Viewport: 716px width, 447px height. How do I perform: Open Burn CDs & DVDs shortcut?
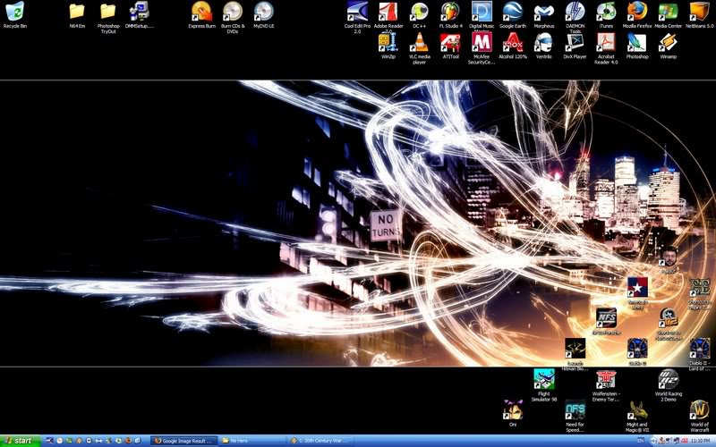(x=233, y=17)
